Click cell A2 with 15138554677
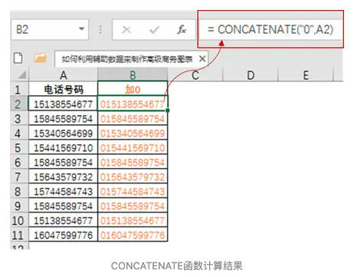 64,104
